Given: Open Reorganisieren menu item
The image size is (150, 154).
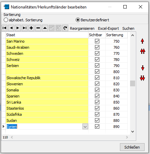Looking at the screenshot, I should pyautogui.click(x=82, y=28).
